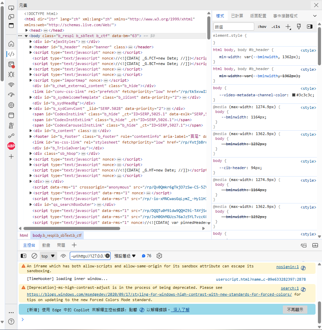The height and width of the screenshot is (330, 322).
Task: Expand the header b_header node
Action: [31, 47]
